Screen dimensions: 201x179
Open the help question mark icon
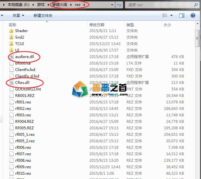click(x=193, y=15)
